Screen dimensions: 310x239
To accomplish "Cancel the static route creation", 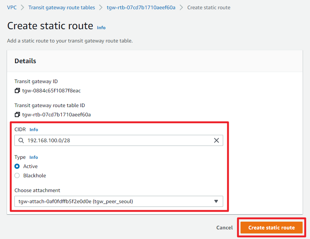I will 224,228.
